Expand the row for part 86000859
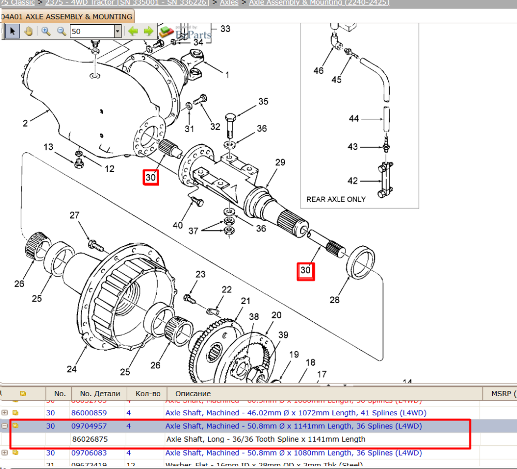The width and height of the screenshot is (517, 469). [x=5, y=413]
